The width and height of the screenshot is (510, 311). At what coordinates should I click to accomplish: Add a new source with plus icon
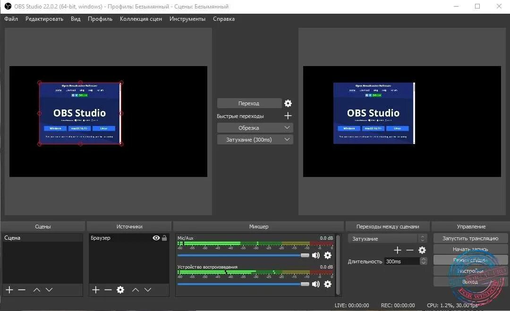[x=95, y=290]
